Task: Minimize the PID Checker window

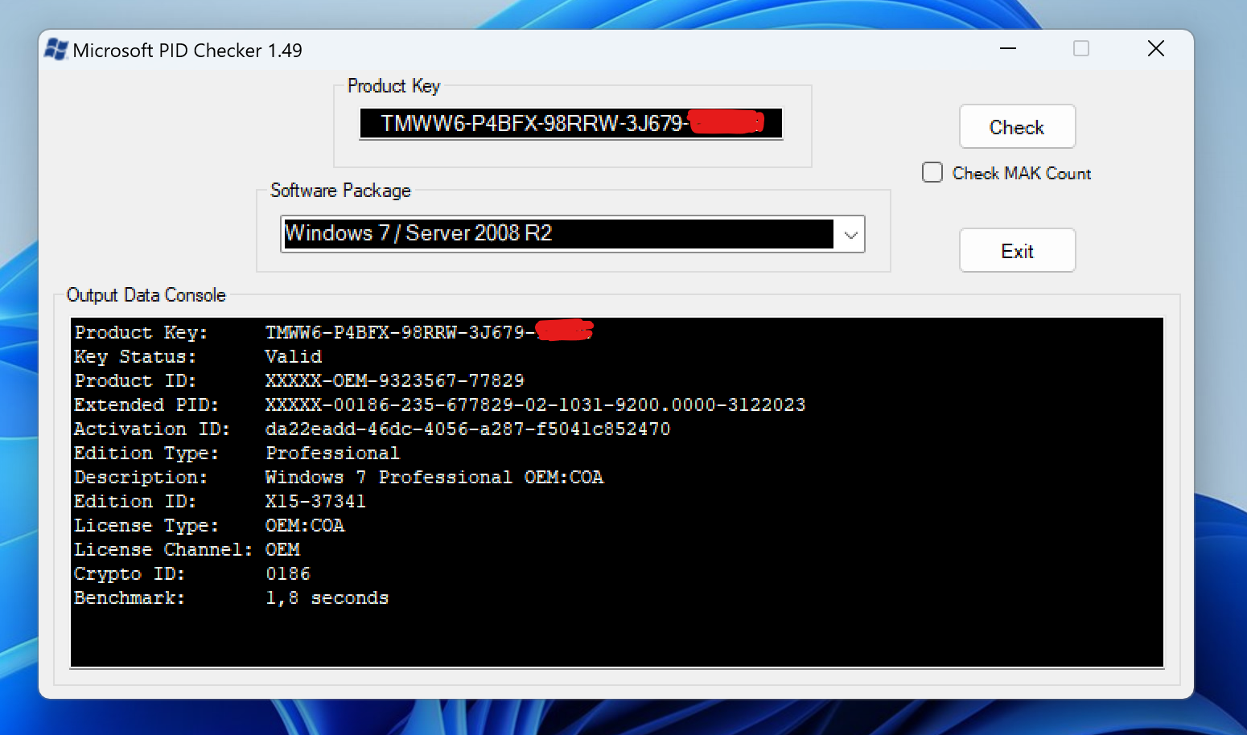Action: click(1008, 49)
